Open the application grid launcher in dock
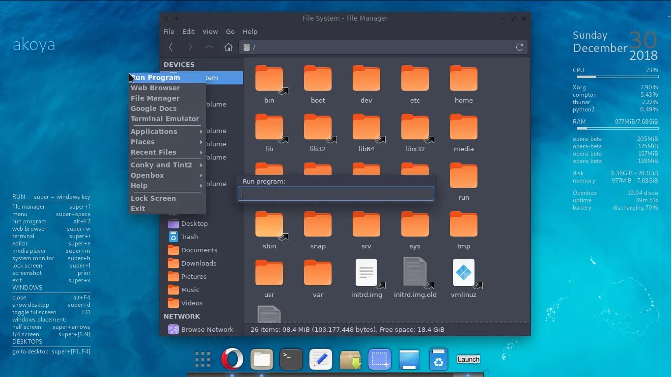The height and width of the screenshot is (377, 671). click(202, 359)
